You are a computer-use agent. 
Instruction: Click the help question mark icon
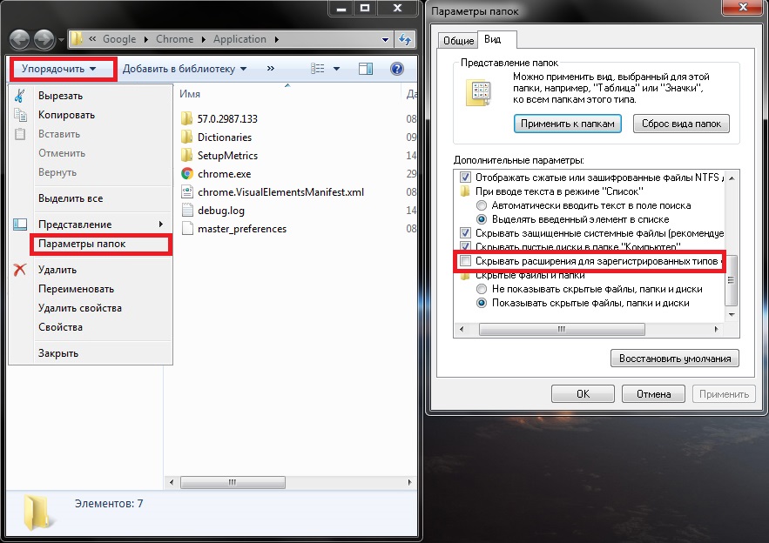click(x=397, y=69)
